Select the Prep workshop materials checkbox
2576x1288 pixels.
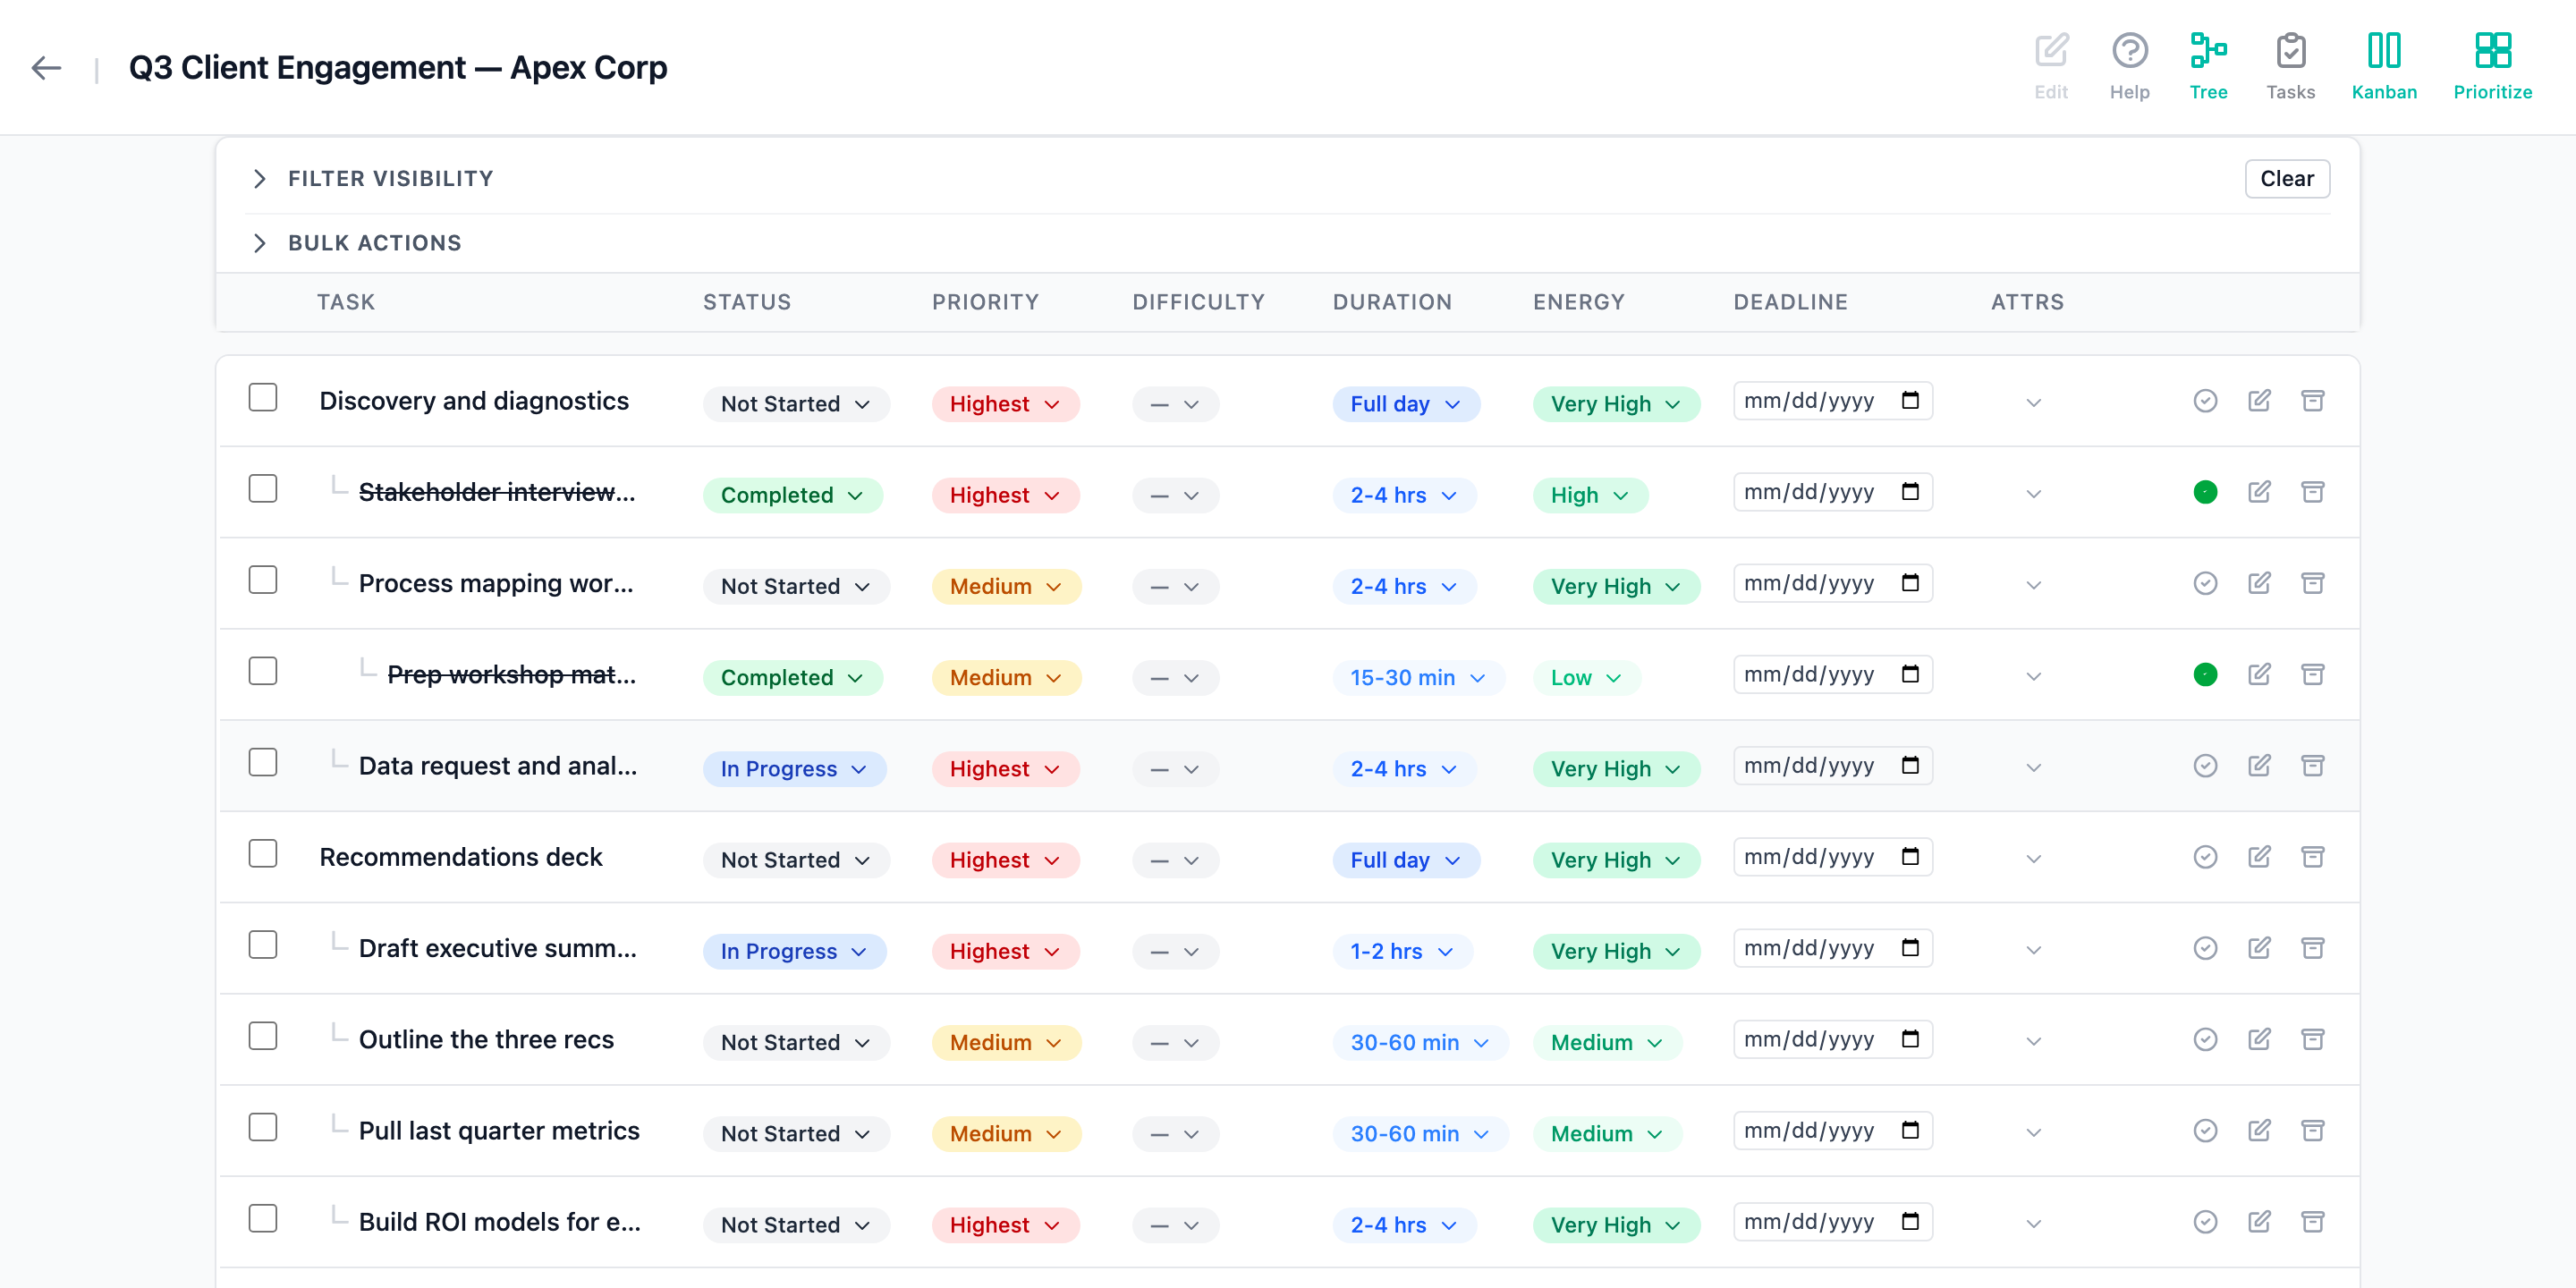(x=263, y=671)
